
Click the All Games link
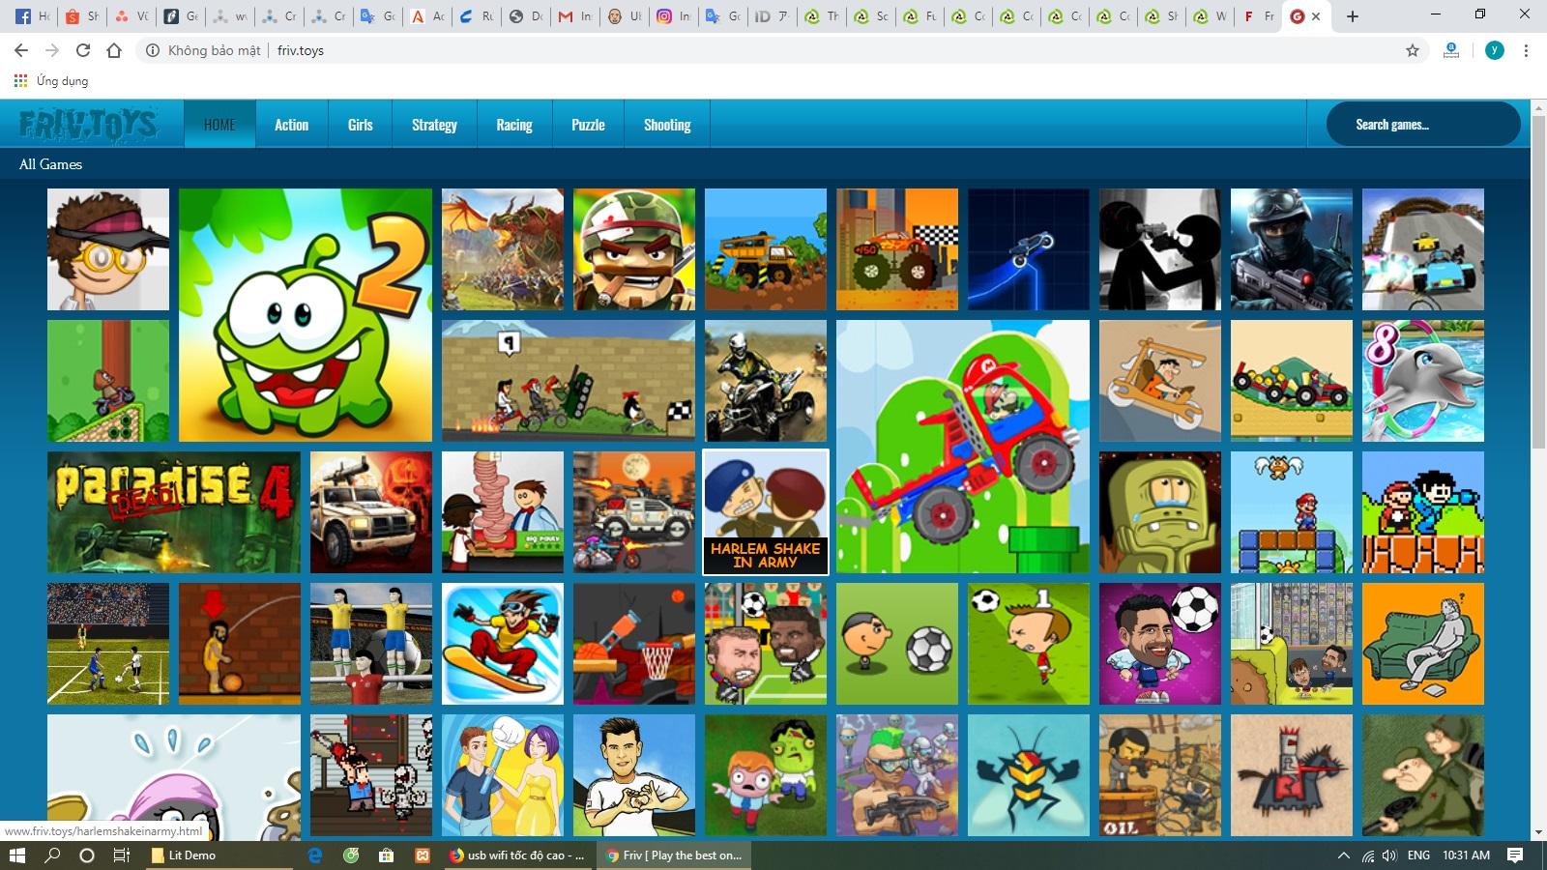(50, 164)
